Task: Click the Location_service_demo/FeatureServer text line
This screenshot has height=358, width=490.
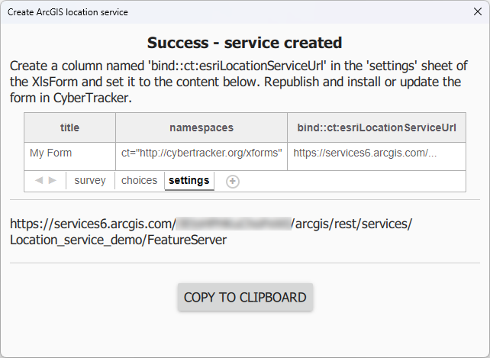Action: click(x=118, y=240)
